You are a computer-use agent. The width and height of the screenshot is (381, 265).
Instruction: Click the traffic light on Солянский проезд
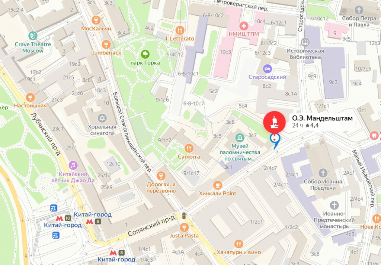(x=184, y=216)
